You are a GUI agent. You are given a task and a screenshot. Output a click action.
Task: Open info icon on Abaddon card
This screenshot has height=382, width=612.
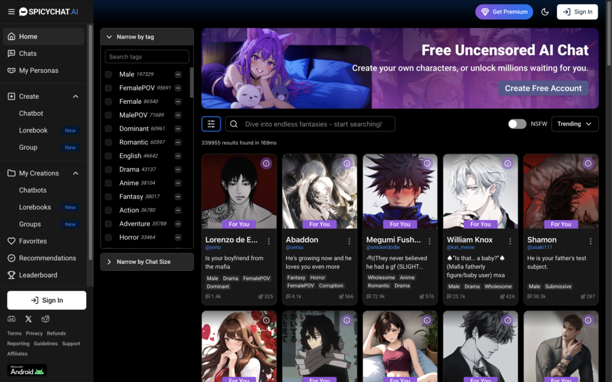(x=347, y=164)
